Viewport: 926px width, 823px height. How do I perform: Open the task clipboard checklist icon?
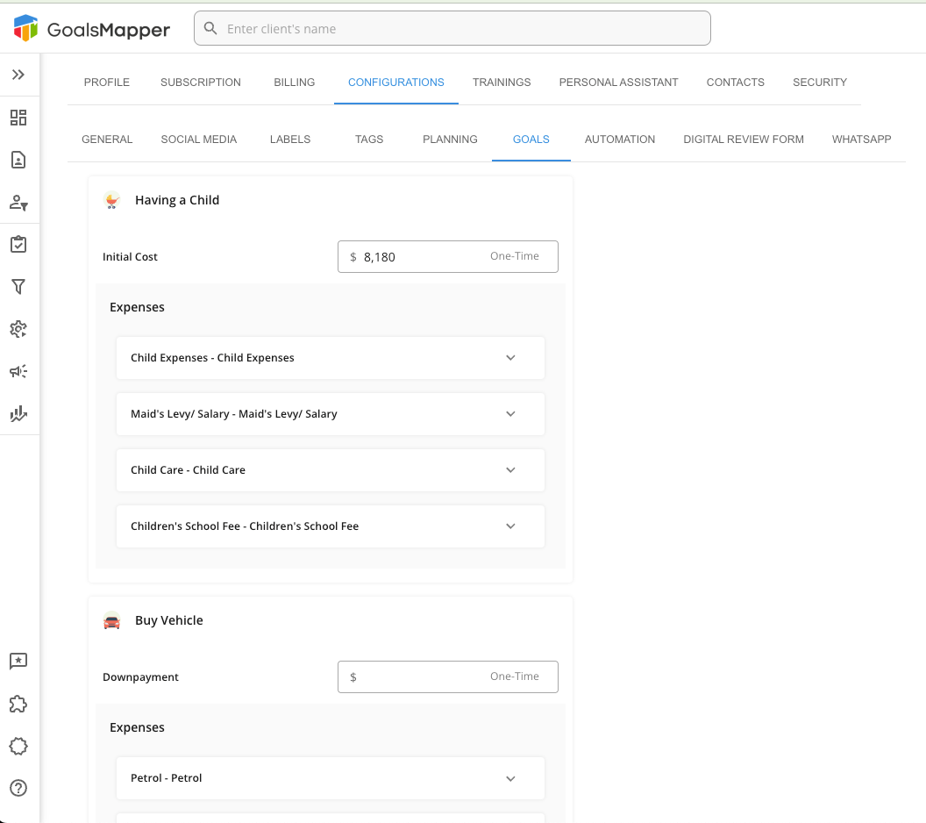point(18,245)
